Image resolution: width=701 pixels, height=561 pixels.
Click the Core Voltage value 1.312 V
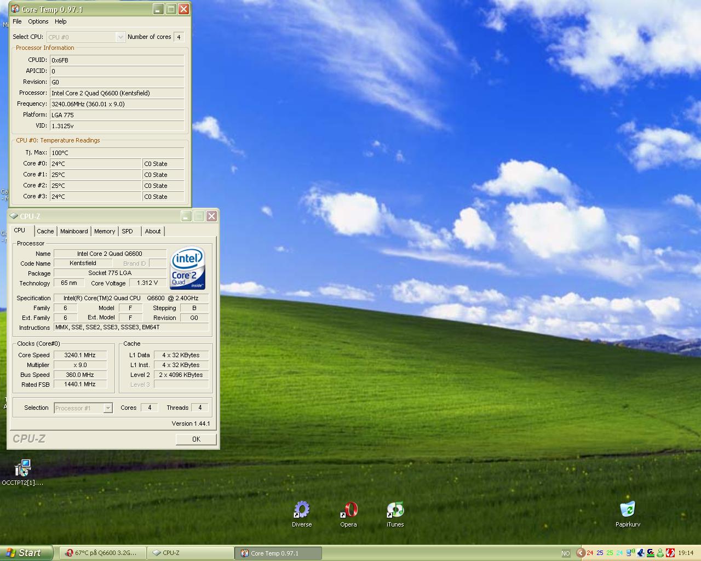(147, 283)
